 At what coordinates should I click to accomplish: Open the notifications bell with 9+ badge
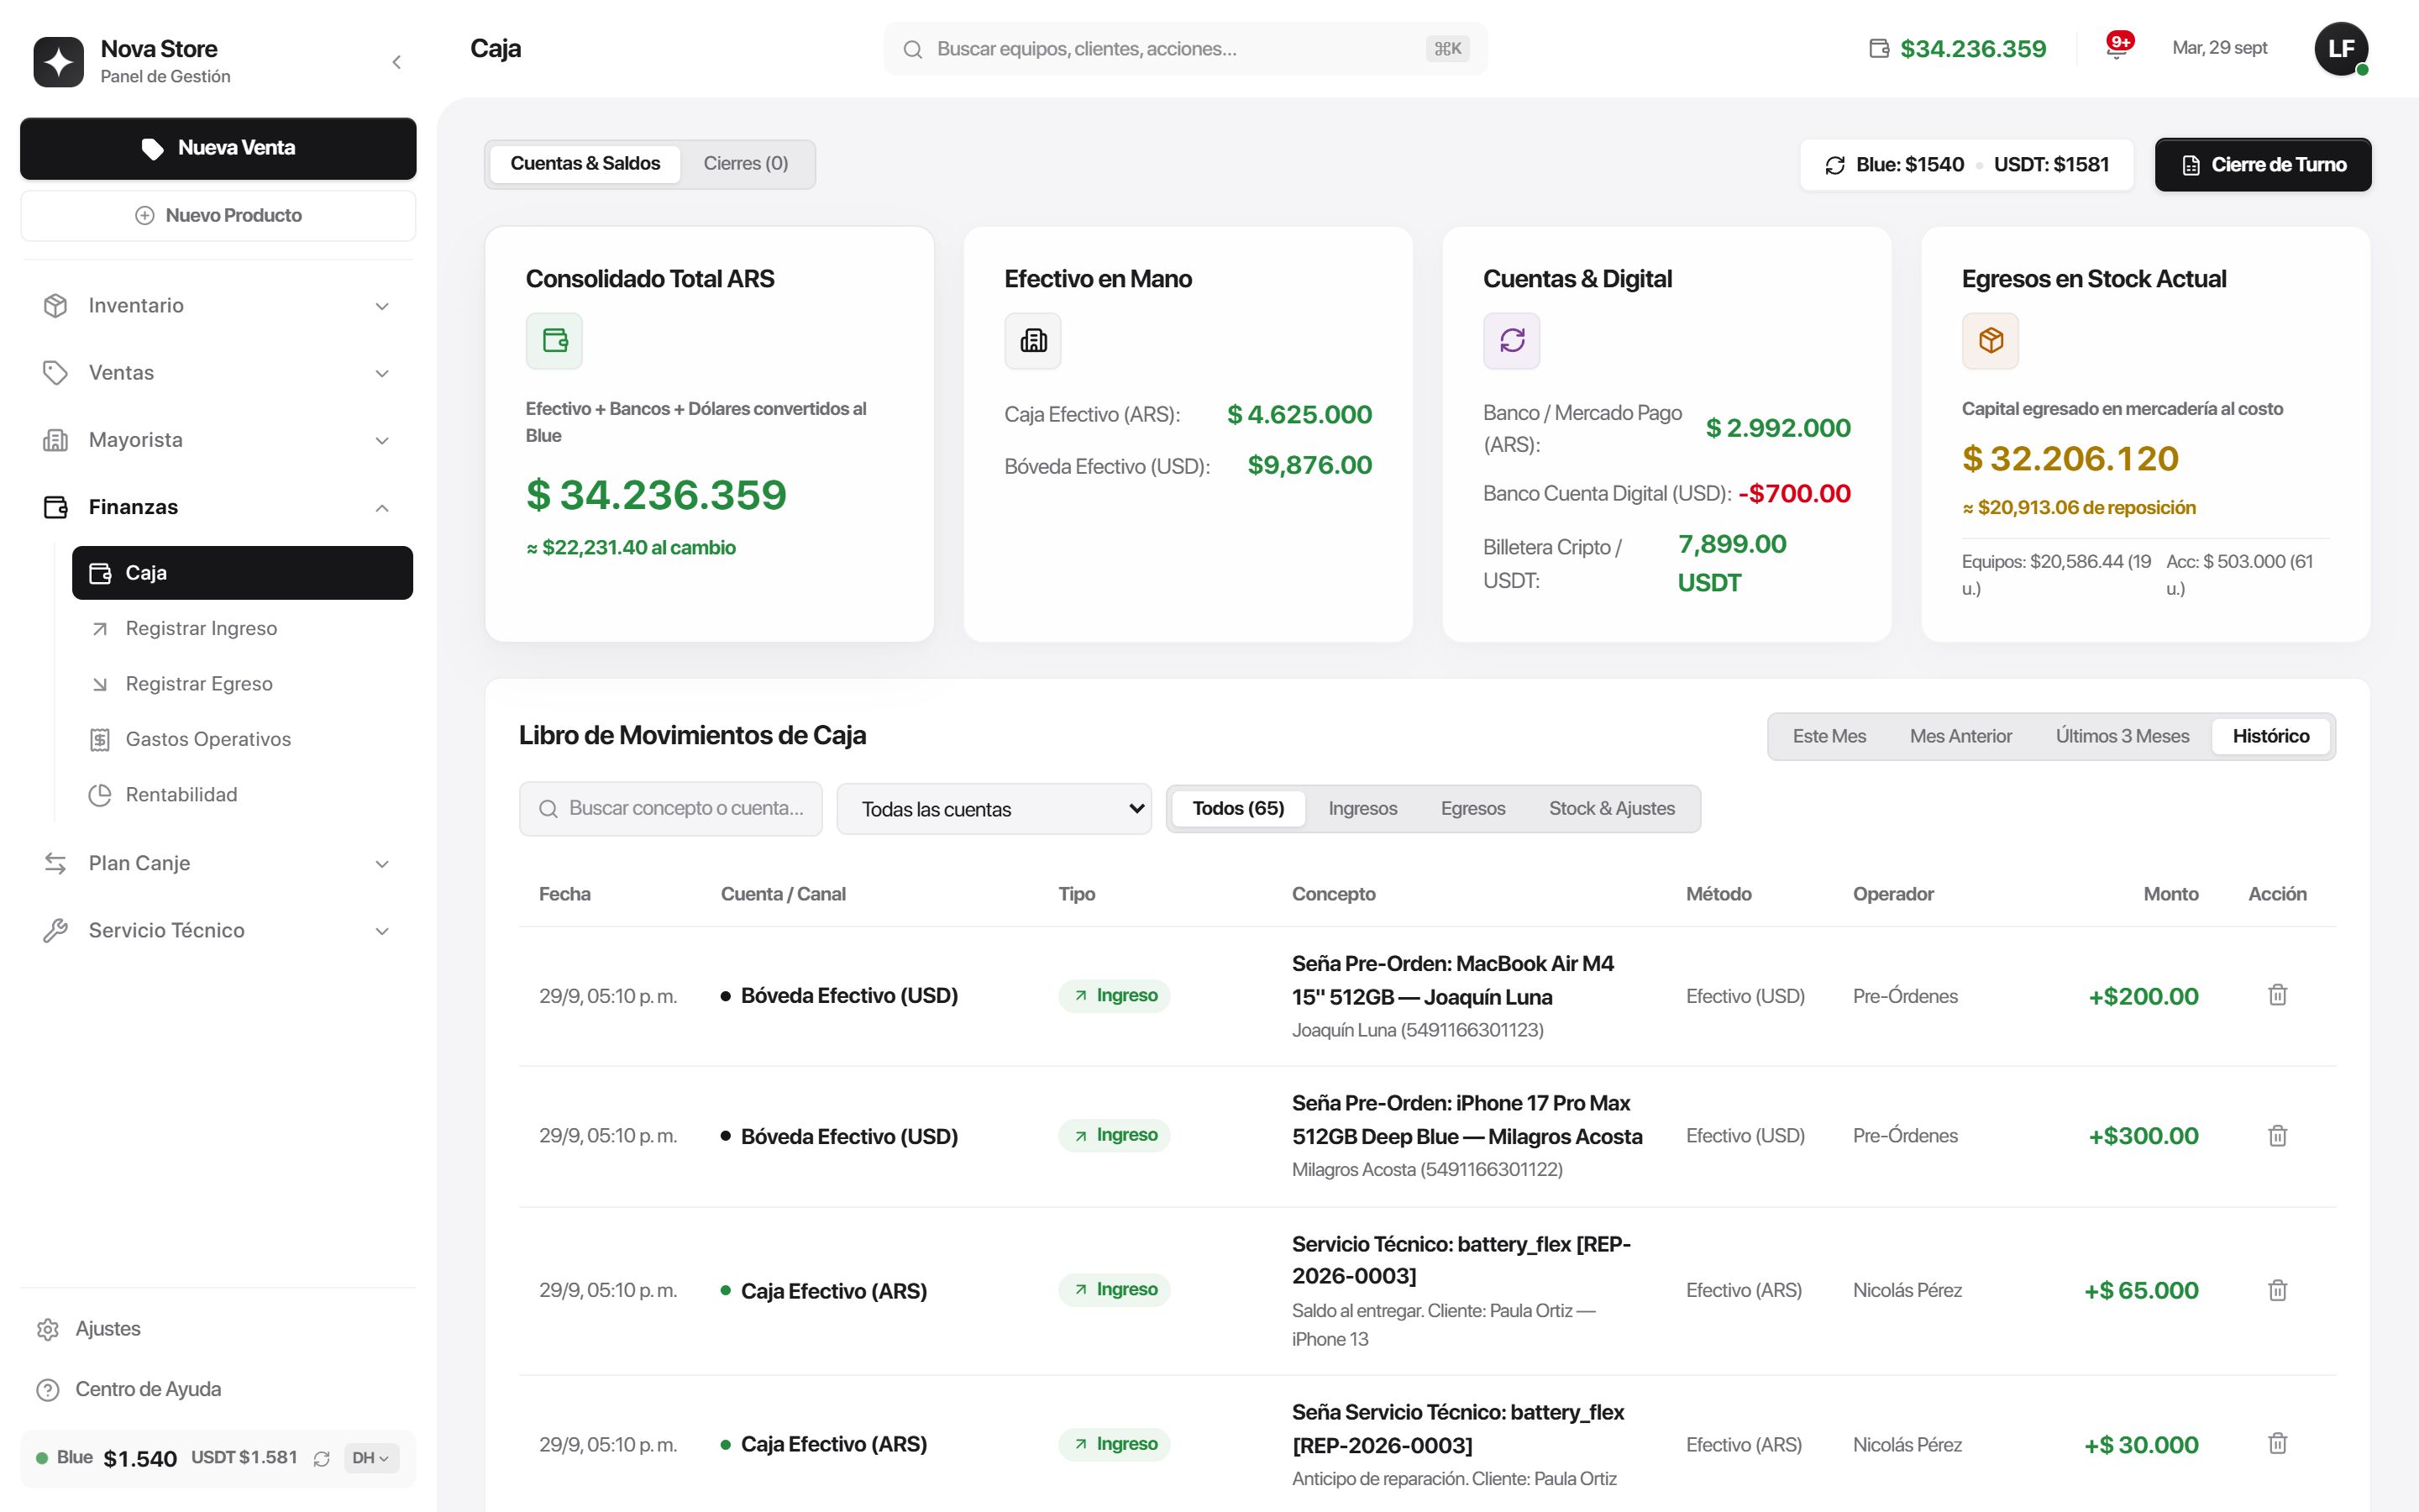[x=2117, y=47]
